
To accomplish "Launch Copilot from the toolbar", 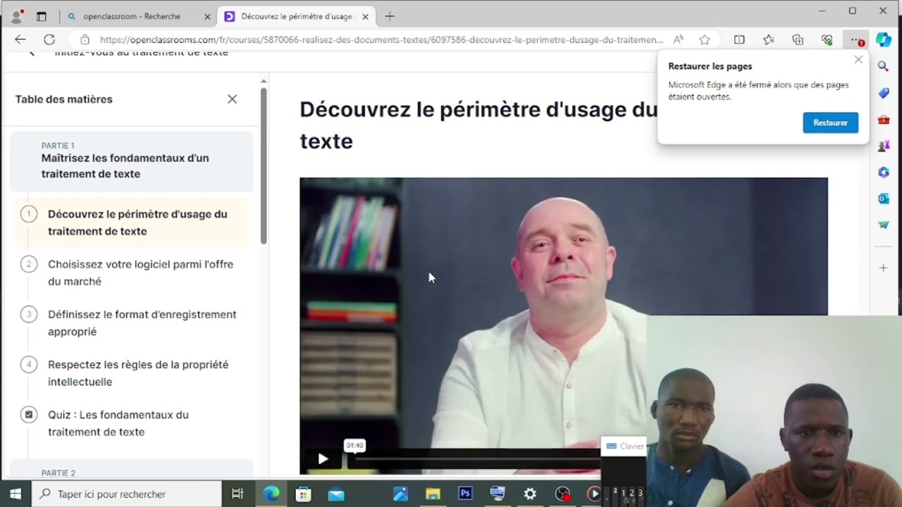I will (x=884, y=39).
